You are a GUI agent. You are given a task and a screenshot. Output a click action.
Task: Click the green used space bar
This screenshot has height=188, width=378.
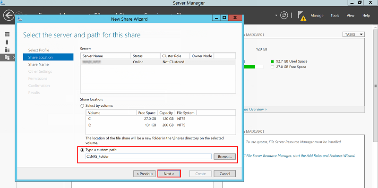249,67
